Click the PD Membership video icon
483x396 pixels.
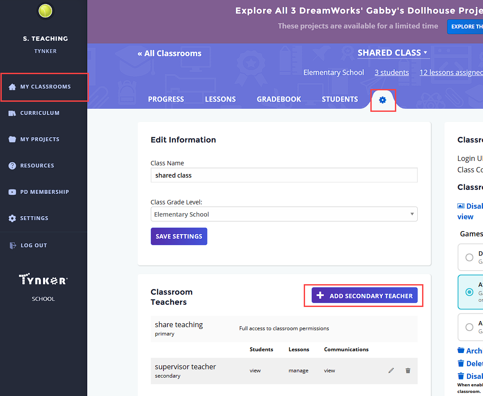click(12, 192)
